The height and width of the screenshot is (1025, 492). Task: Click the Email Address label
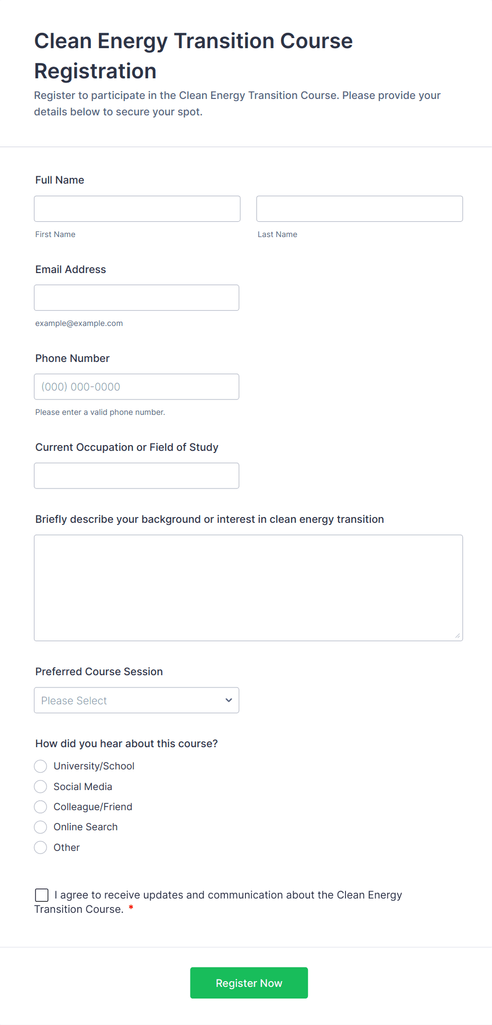pos(71,269)
